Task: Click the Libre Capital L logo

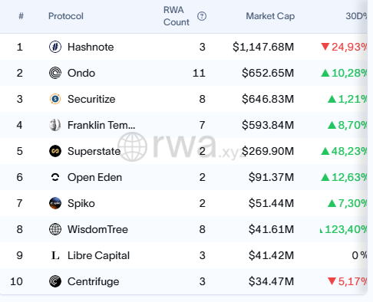Action: tap(55, 255)
